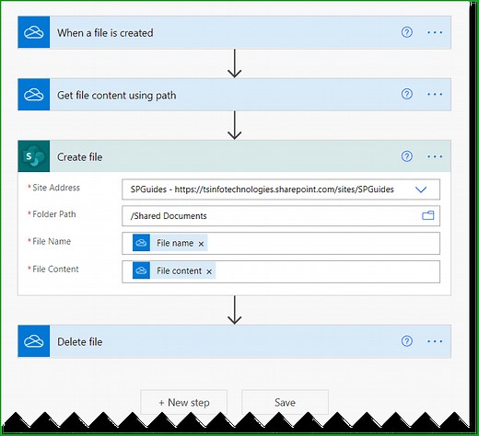Viewport: 479px width, 436px height.
Task: Open help for Create file action
Action: coord(407,156)
